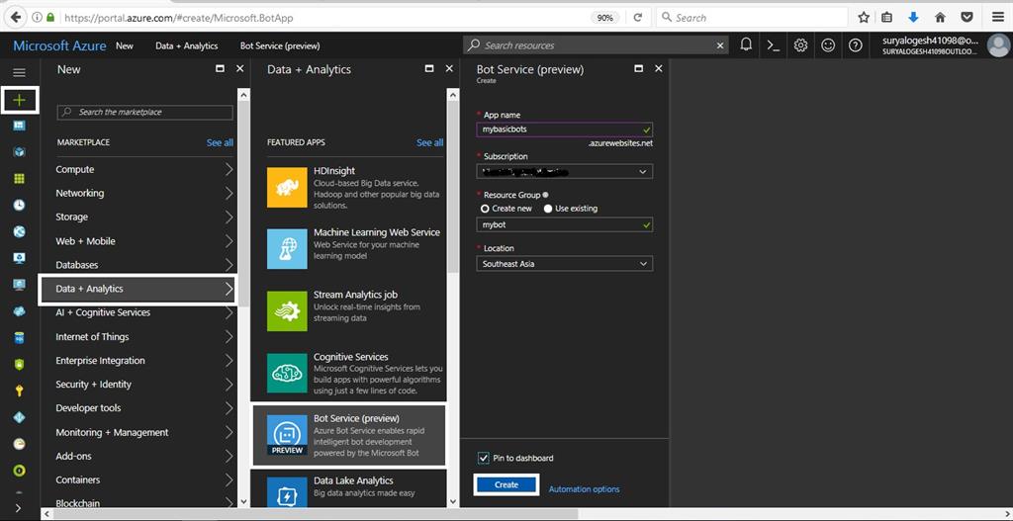Click the Search the marketplace field

pos(144,113)
